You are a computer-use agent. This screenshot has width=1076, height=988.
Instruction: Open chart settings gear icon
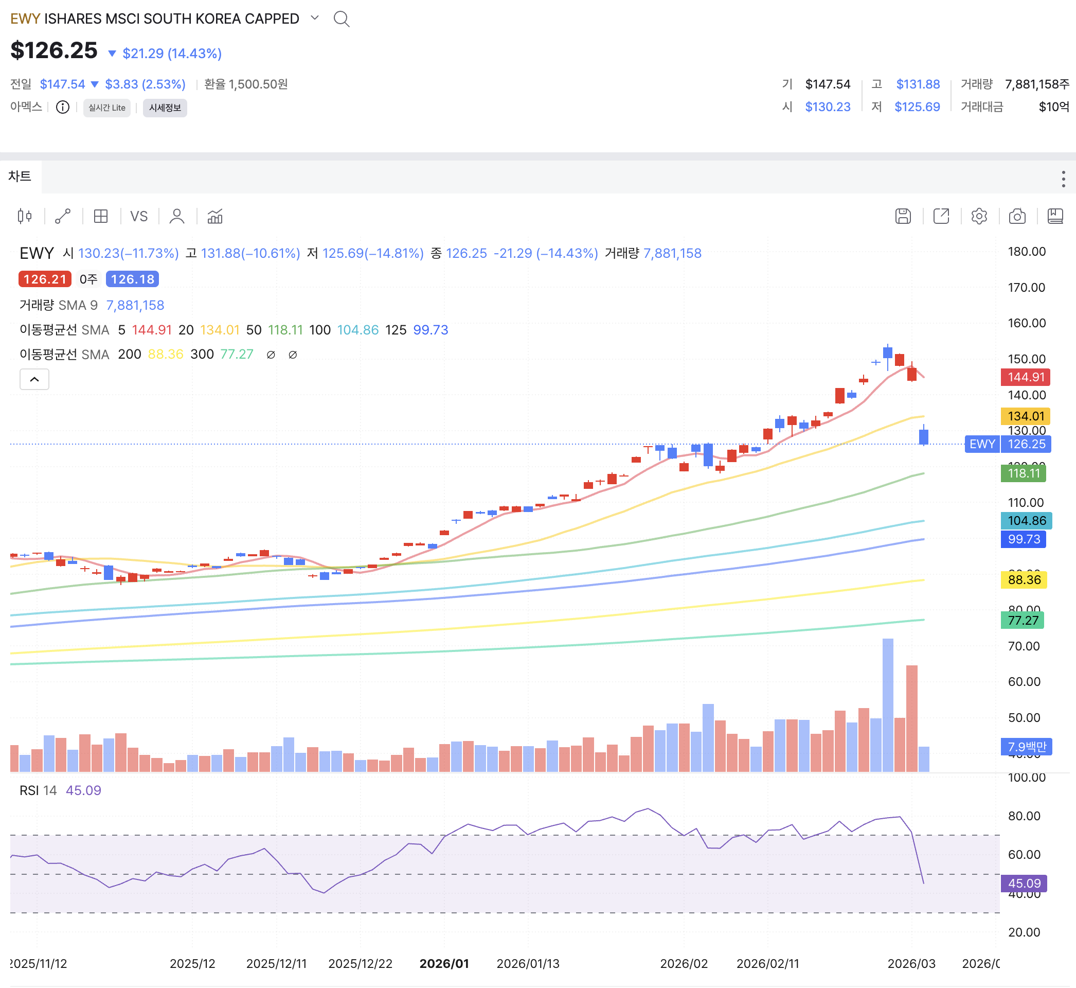[x=979, y=217]
